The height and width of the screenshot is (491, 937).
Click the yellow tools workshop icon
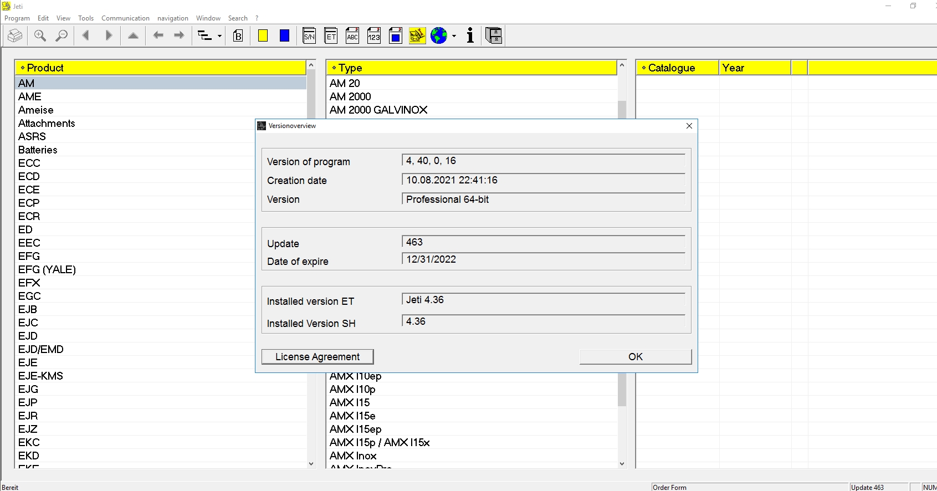pos(417,36)
